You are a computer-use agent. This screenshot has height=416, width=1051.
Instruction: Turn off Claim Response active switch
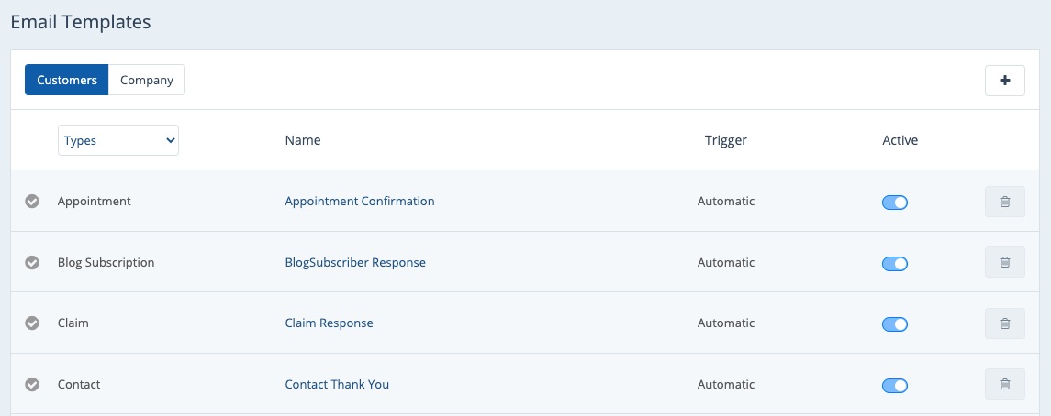point(894,324)
